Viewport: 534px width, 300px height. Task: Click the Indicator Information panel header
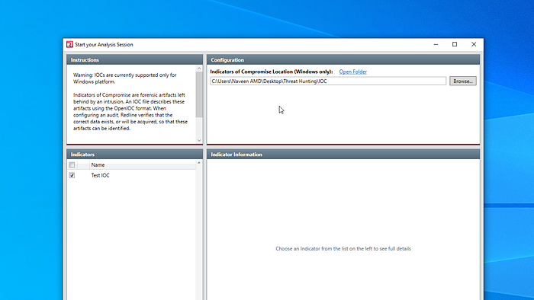343,155
